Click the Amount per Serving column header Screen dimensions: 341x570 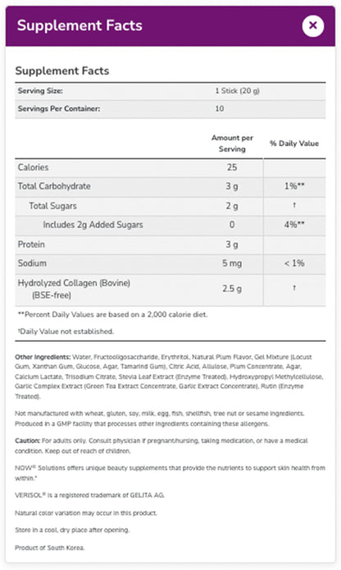click(232, 144)
